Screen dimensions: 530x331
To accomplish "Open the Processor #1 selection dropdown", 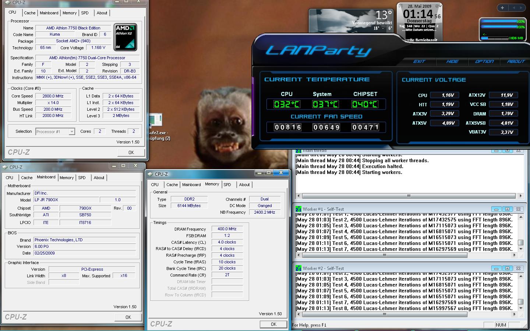I will [55, 131].
